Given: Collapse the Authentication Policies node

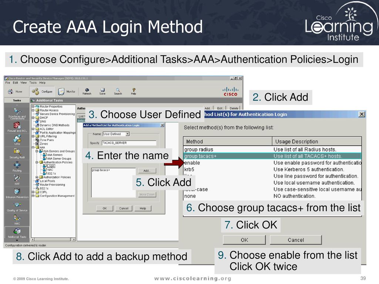Looking at the screenshot, I should [37, 162].
